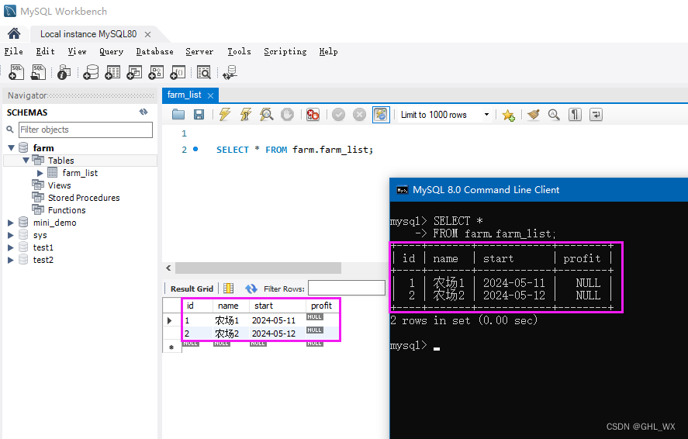The height and width of the screenshot is (439, 688).
Task: Rollback transaction X icon
Action: coord(359,115)
